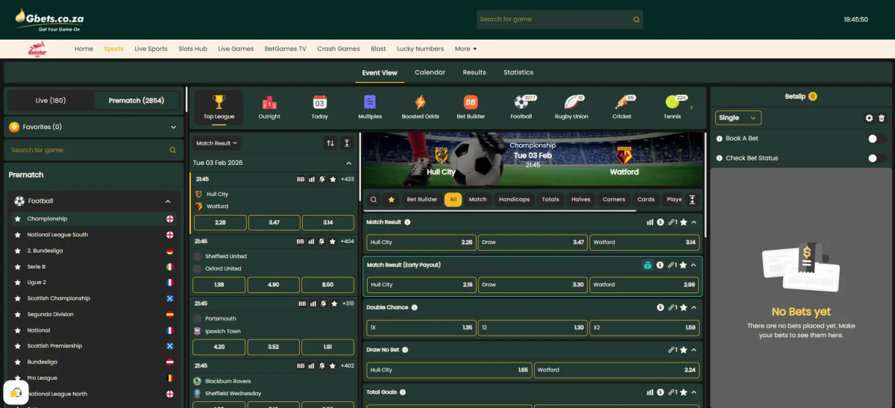Switch to the Results tab
Viewport: 895px width, 408px height.
point(474,72)
